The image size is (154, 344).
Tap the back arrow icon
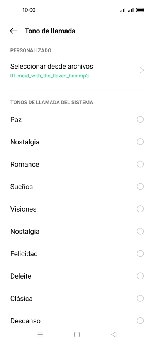click(x=14, y=31)
